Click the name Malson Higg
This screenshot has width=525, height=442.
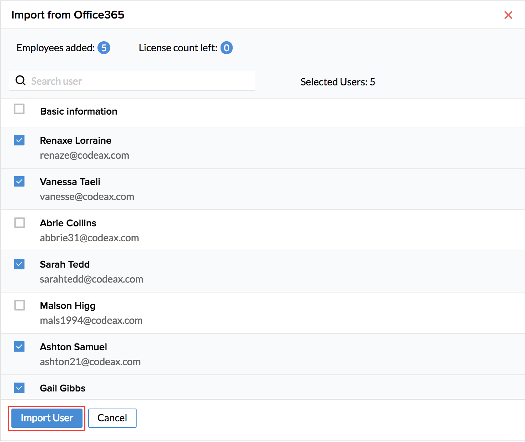click(68, 306)
